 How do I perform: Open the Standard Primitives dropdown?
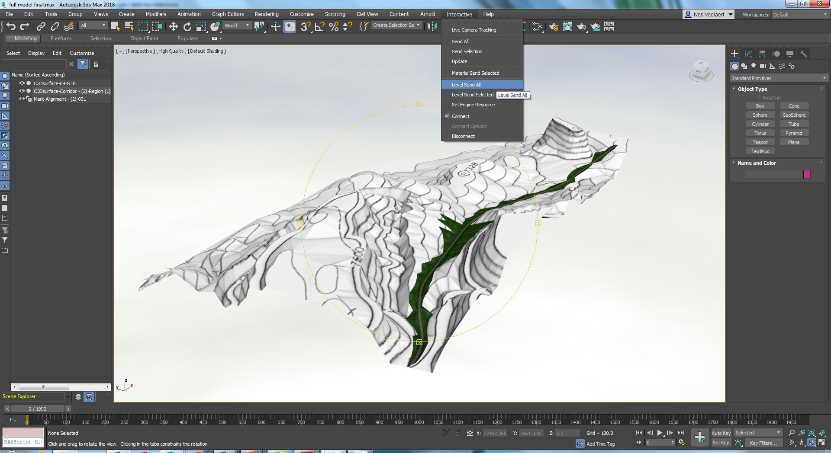click(x=778, y=78)
